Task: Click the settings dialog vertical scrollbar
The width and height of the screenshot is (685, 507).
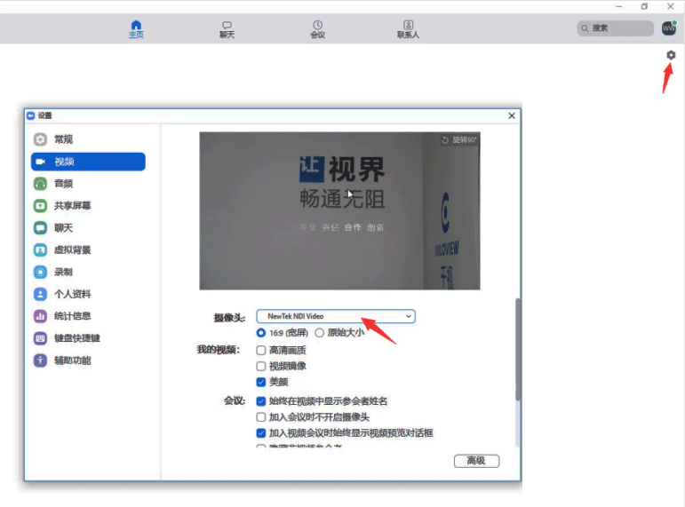Action: coord(518,349)
